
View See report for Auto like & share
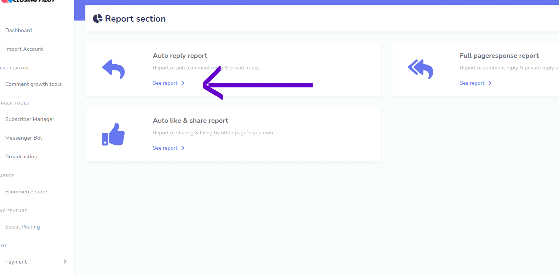[165, 148]
